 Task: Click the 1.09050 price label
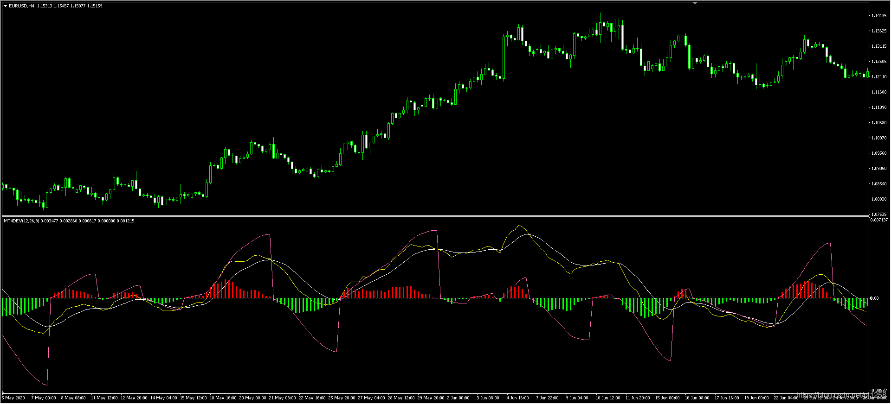pos(879,169)
